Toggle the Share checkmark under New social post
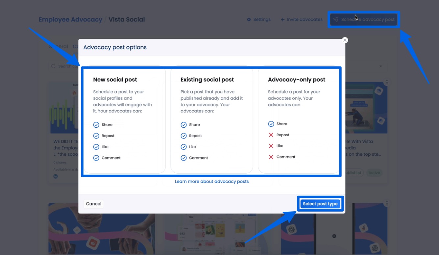 click(x=96, y=124)
